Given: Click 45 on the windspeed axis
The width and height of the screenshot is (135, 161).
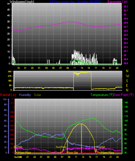Looking at the screenshot, I should [x=8, y=10].
